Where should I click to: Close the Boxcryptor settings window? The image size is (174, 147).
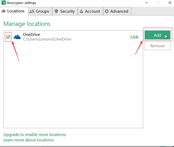tap(170, 3)
